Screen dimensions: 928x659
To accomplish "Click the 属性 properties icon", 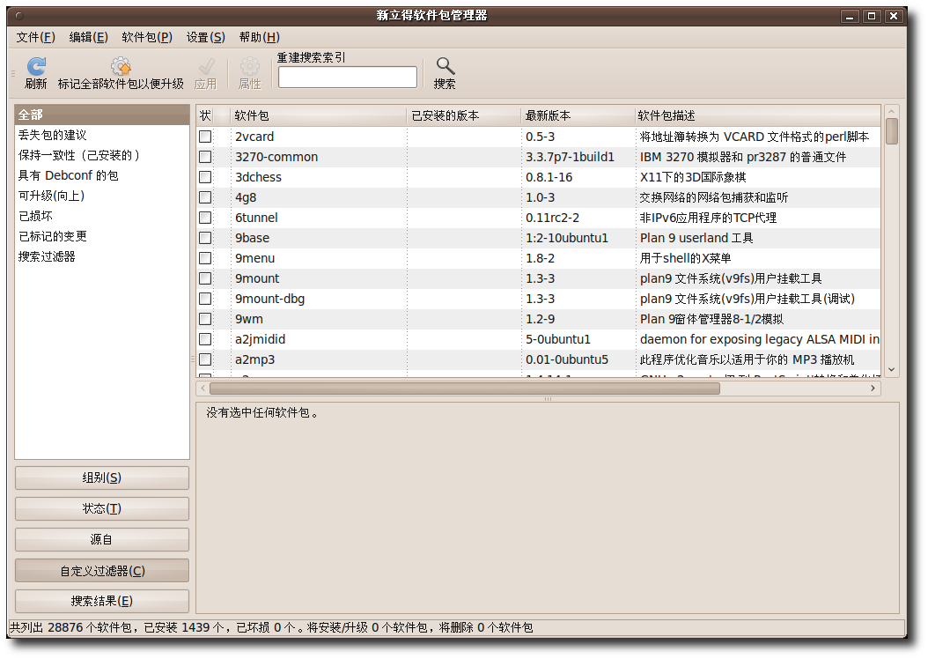I will point(250,66).
